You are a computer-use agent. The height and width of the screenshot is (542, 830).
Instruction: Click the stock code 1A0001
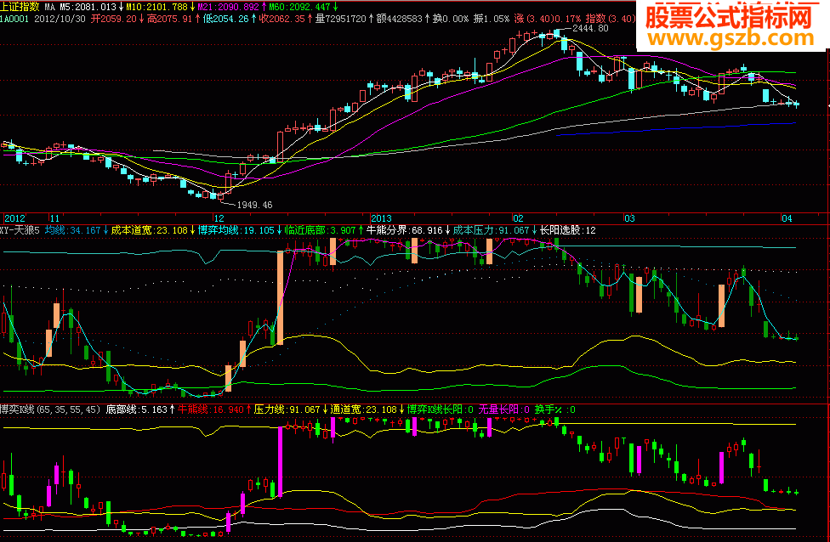click(x=14, y=19)
